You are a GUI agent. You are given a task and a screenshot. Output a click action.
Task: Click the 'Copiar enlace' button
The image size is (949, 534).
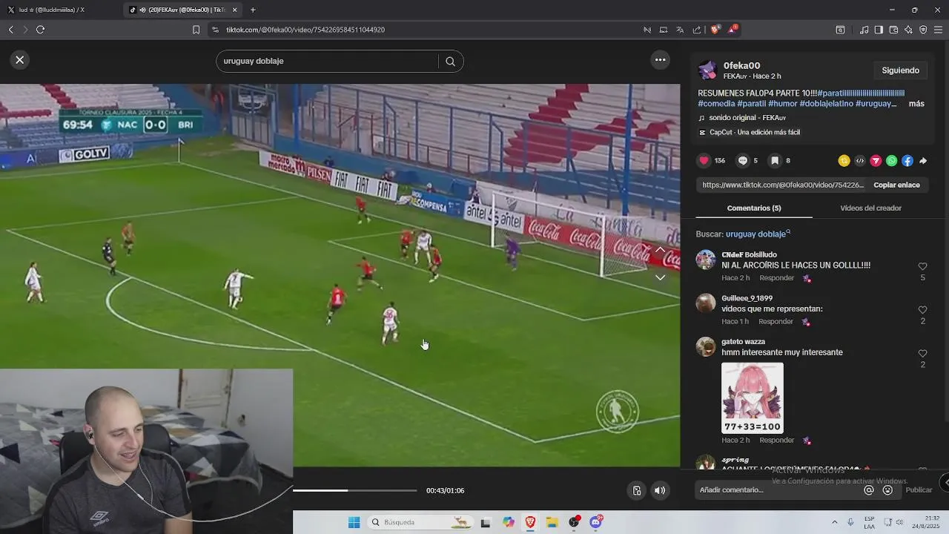coord(896,185)
